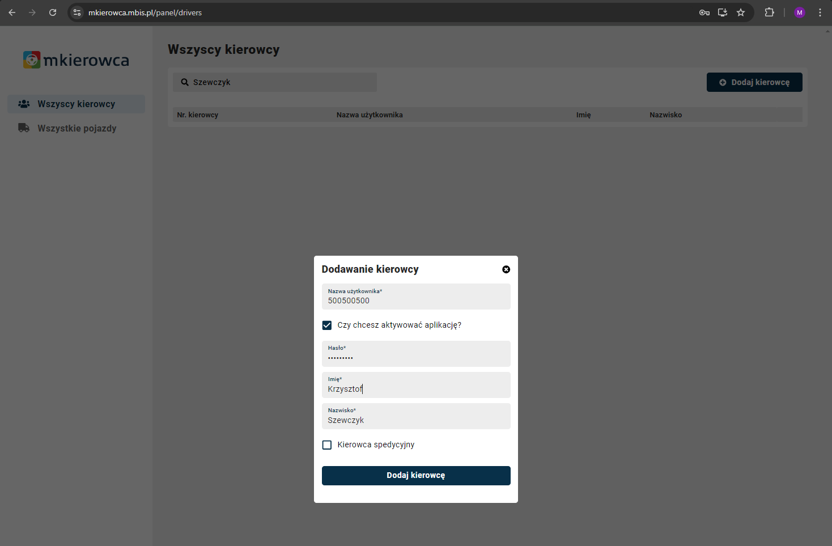832x546 pixels.
Task: Click the Wszyscy kierowcy page heading
Action: point(224,49)
